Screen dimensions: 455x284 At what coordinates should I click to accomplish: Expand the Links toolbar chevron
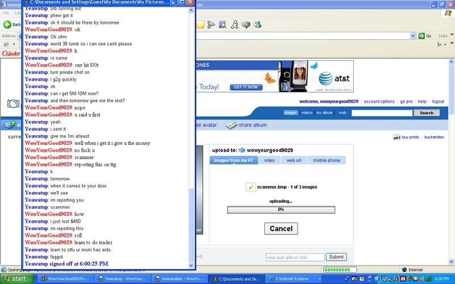click(451, 36)
